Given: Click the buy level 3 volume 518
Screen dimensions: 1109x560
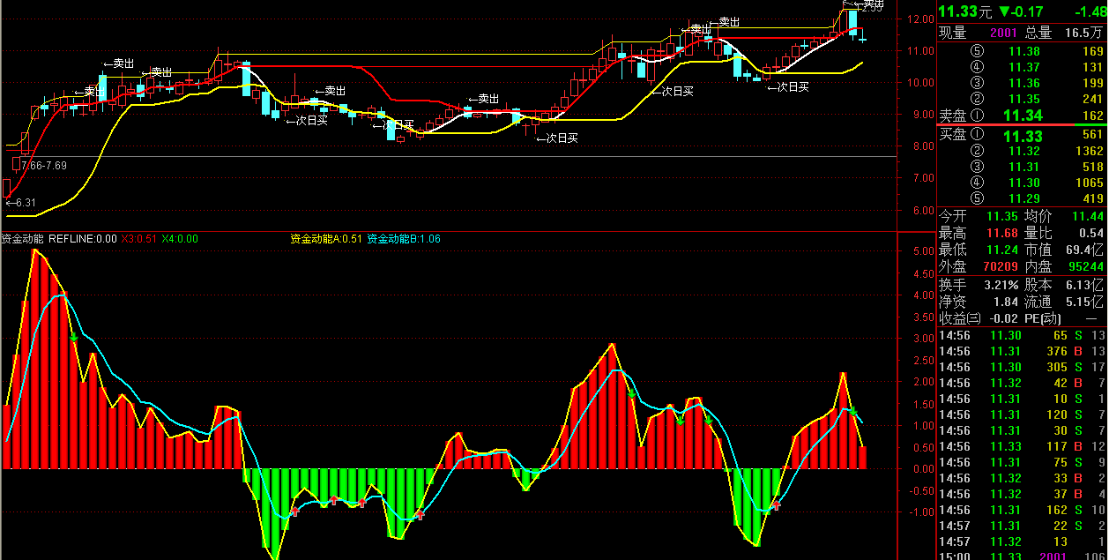Looking at the screenshot, I should coord(1092,167).
